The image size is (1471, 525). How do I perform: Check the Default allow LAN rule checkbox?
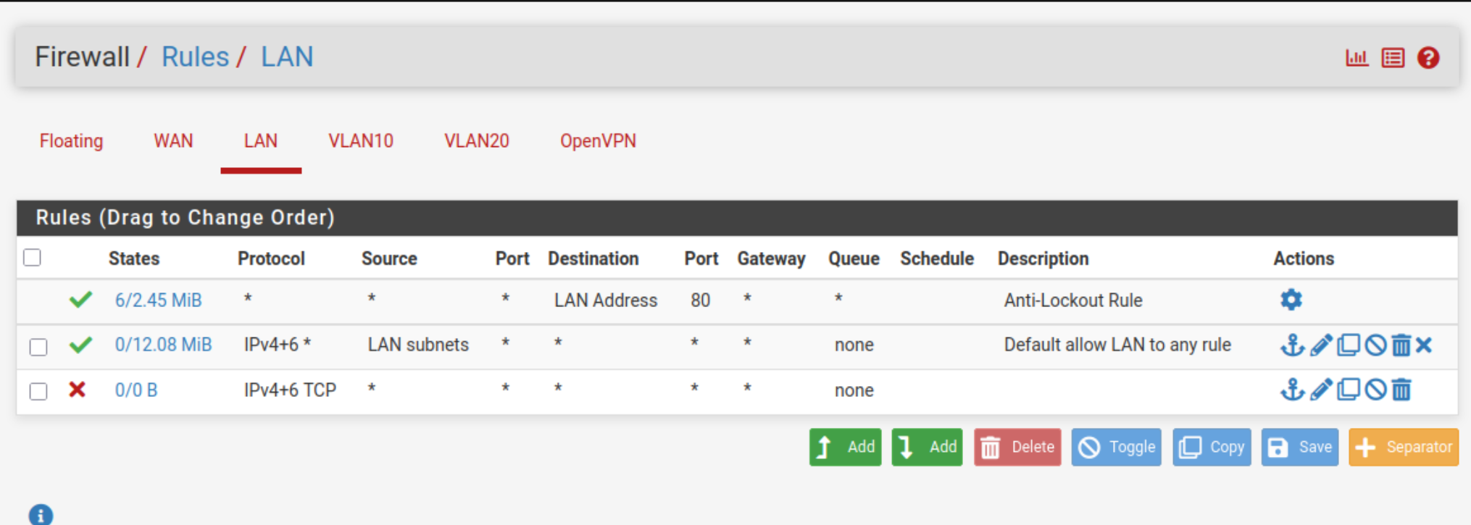pyautogui.click(x=38, y=346)
